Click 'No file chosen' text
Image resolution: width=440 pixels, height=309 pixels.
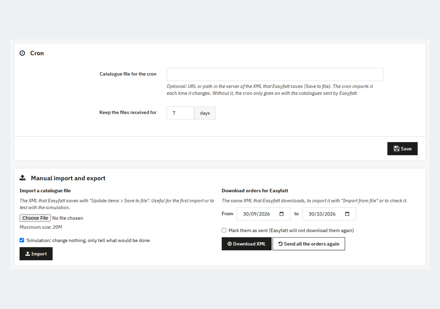click(x=68, y=218)
